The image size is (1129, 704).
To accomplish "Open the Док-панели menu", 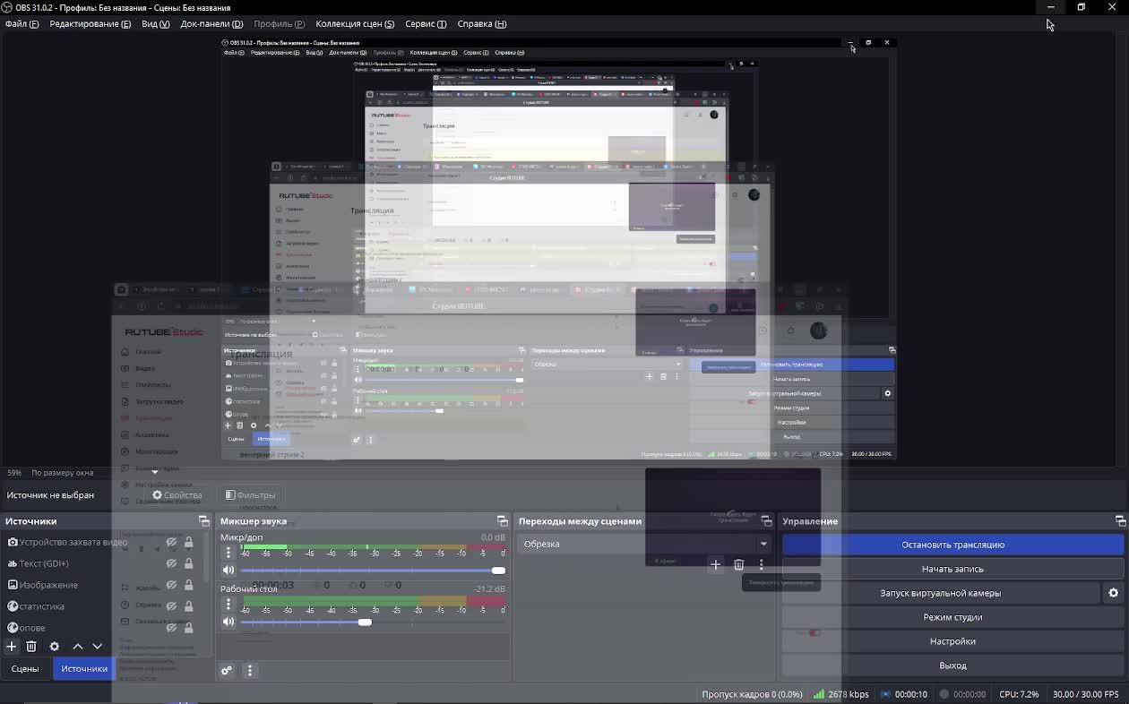I will [x=211, y=23].
